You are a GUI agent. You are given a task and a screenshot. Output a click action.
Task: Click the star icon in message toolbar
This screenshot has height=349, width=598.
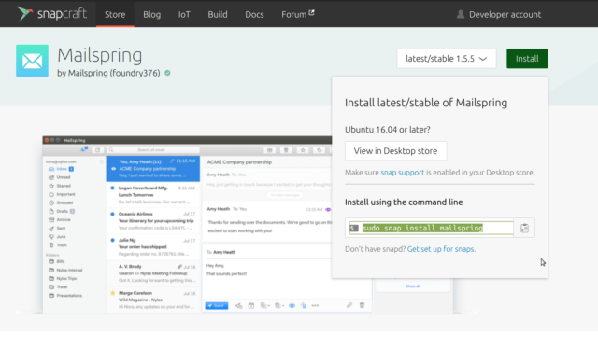pos(303,150)
